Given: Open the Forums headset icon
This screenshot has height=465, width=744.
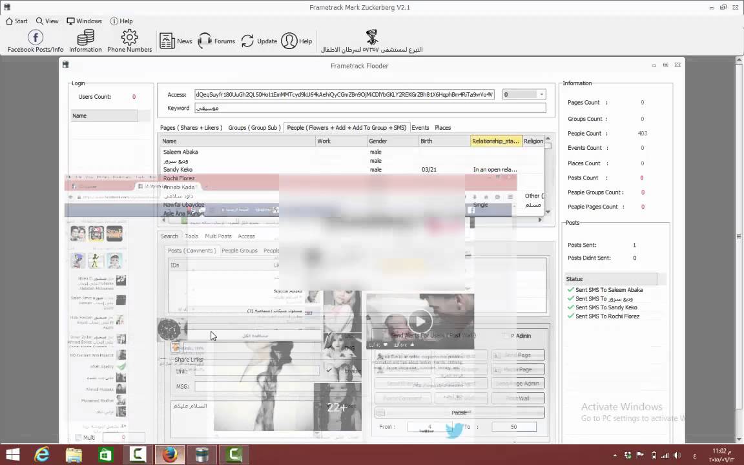Looking at the screenshot, I should tap(205, 41).
